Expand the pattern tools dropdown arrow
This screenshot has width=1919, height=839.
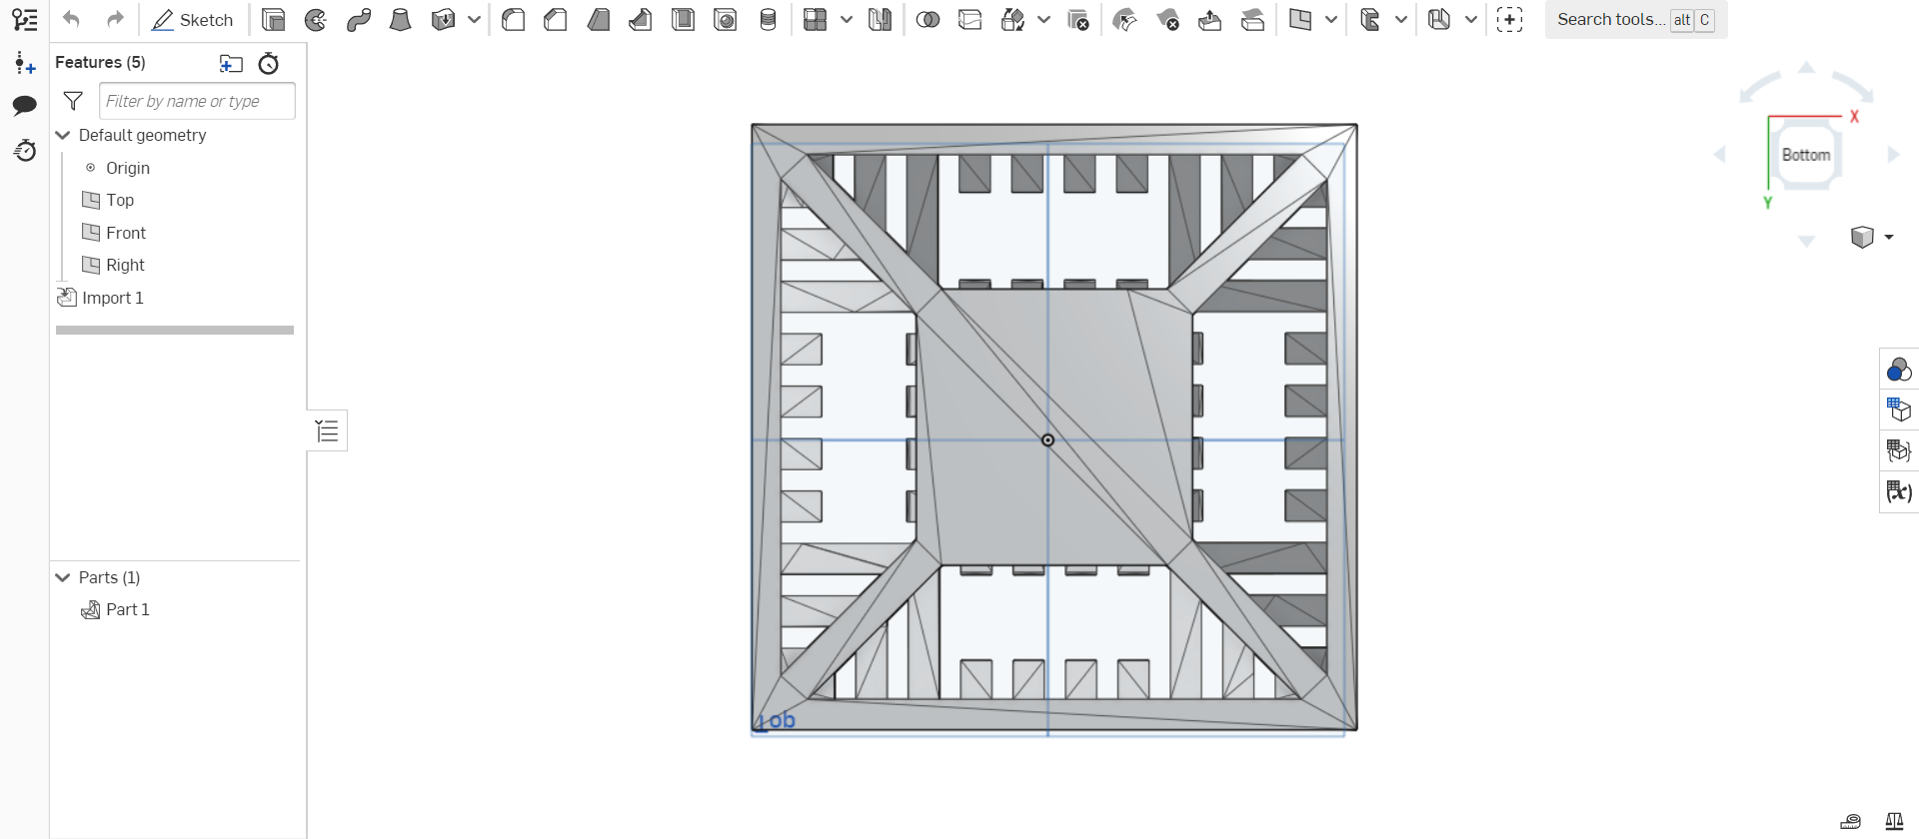click(847, 20)
